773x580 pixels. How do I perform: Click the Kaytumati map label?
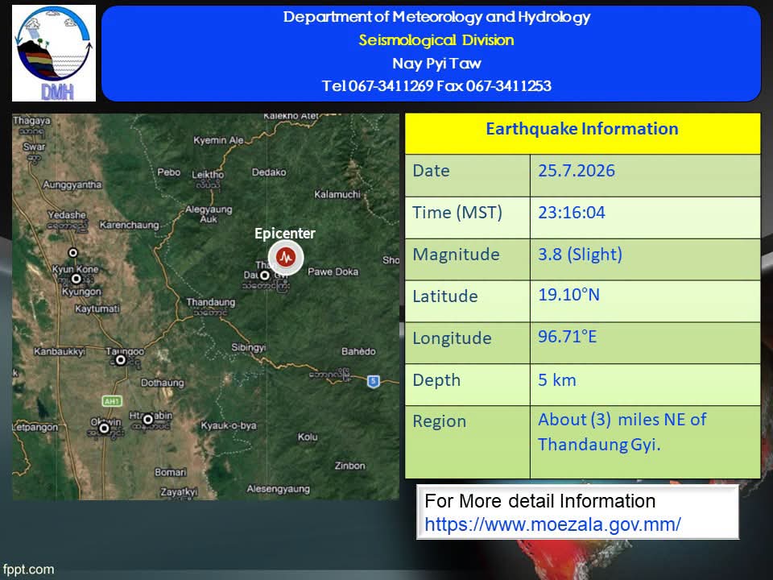click(x=97, y=309)
